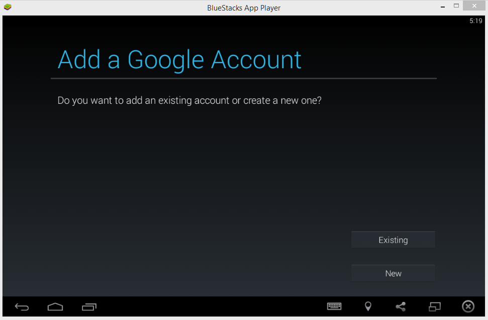This screenshot has width=488, height=320.
Task: Click the 5:19 clock in status bar
Action: tap(475, 21)
